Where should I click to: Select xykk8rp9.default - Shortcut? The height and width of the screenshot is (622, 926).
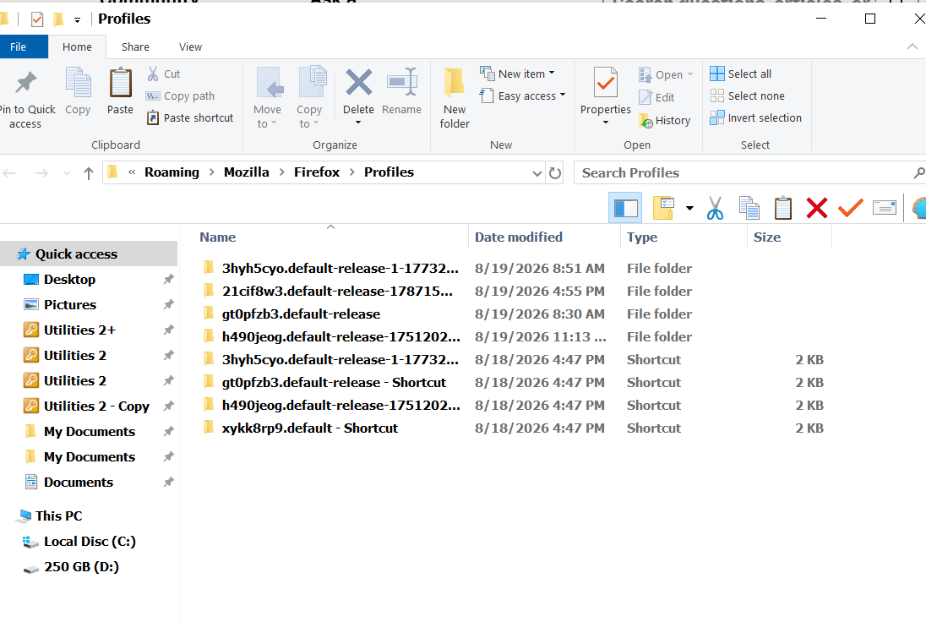click(x=309, y=428)
